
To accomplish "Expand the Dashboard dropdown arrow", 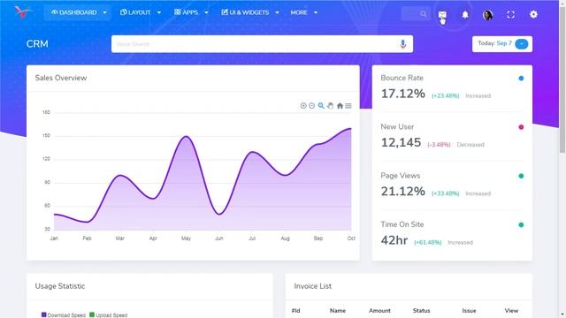I will pyautogui.click(x=104, y=12).
